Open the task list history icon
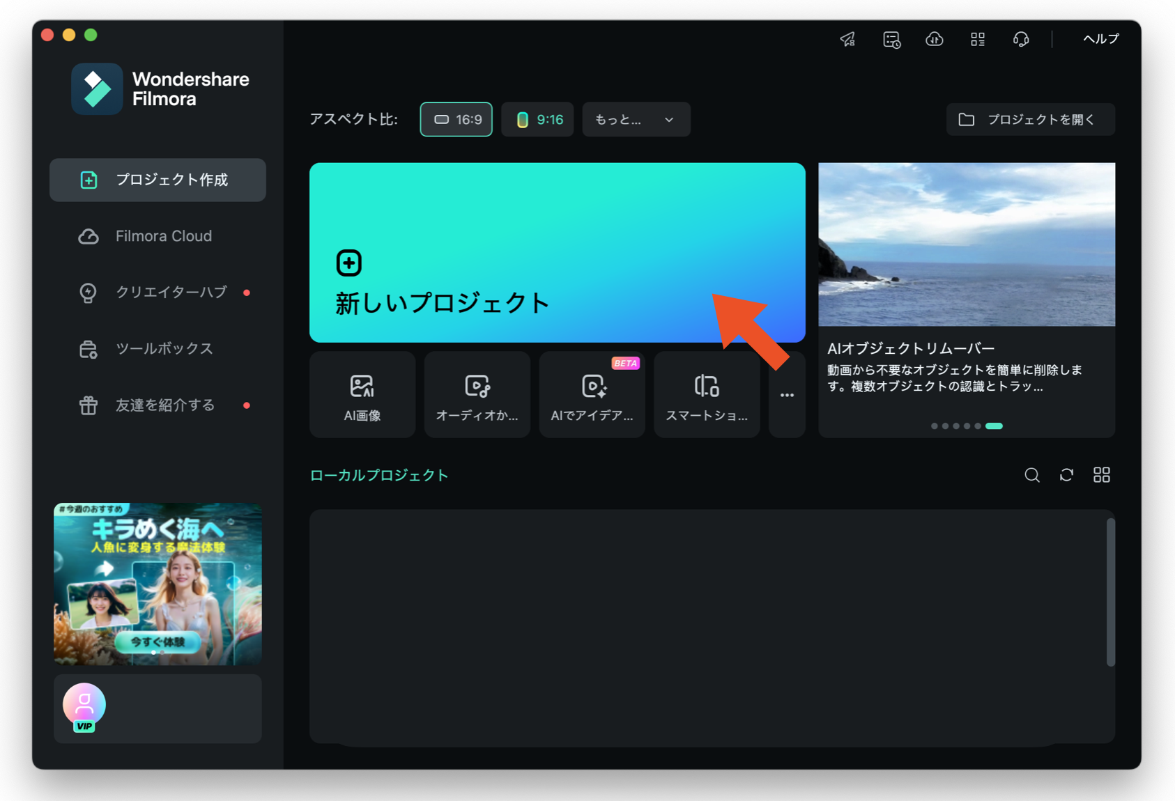This screenshot has width=1175, height=801. [x=891, y=39]
